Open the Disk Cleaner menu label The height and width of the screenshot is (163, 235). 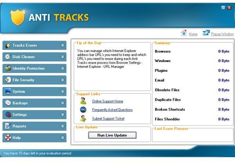pyautogui.click(x=23, y=57)
